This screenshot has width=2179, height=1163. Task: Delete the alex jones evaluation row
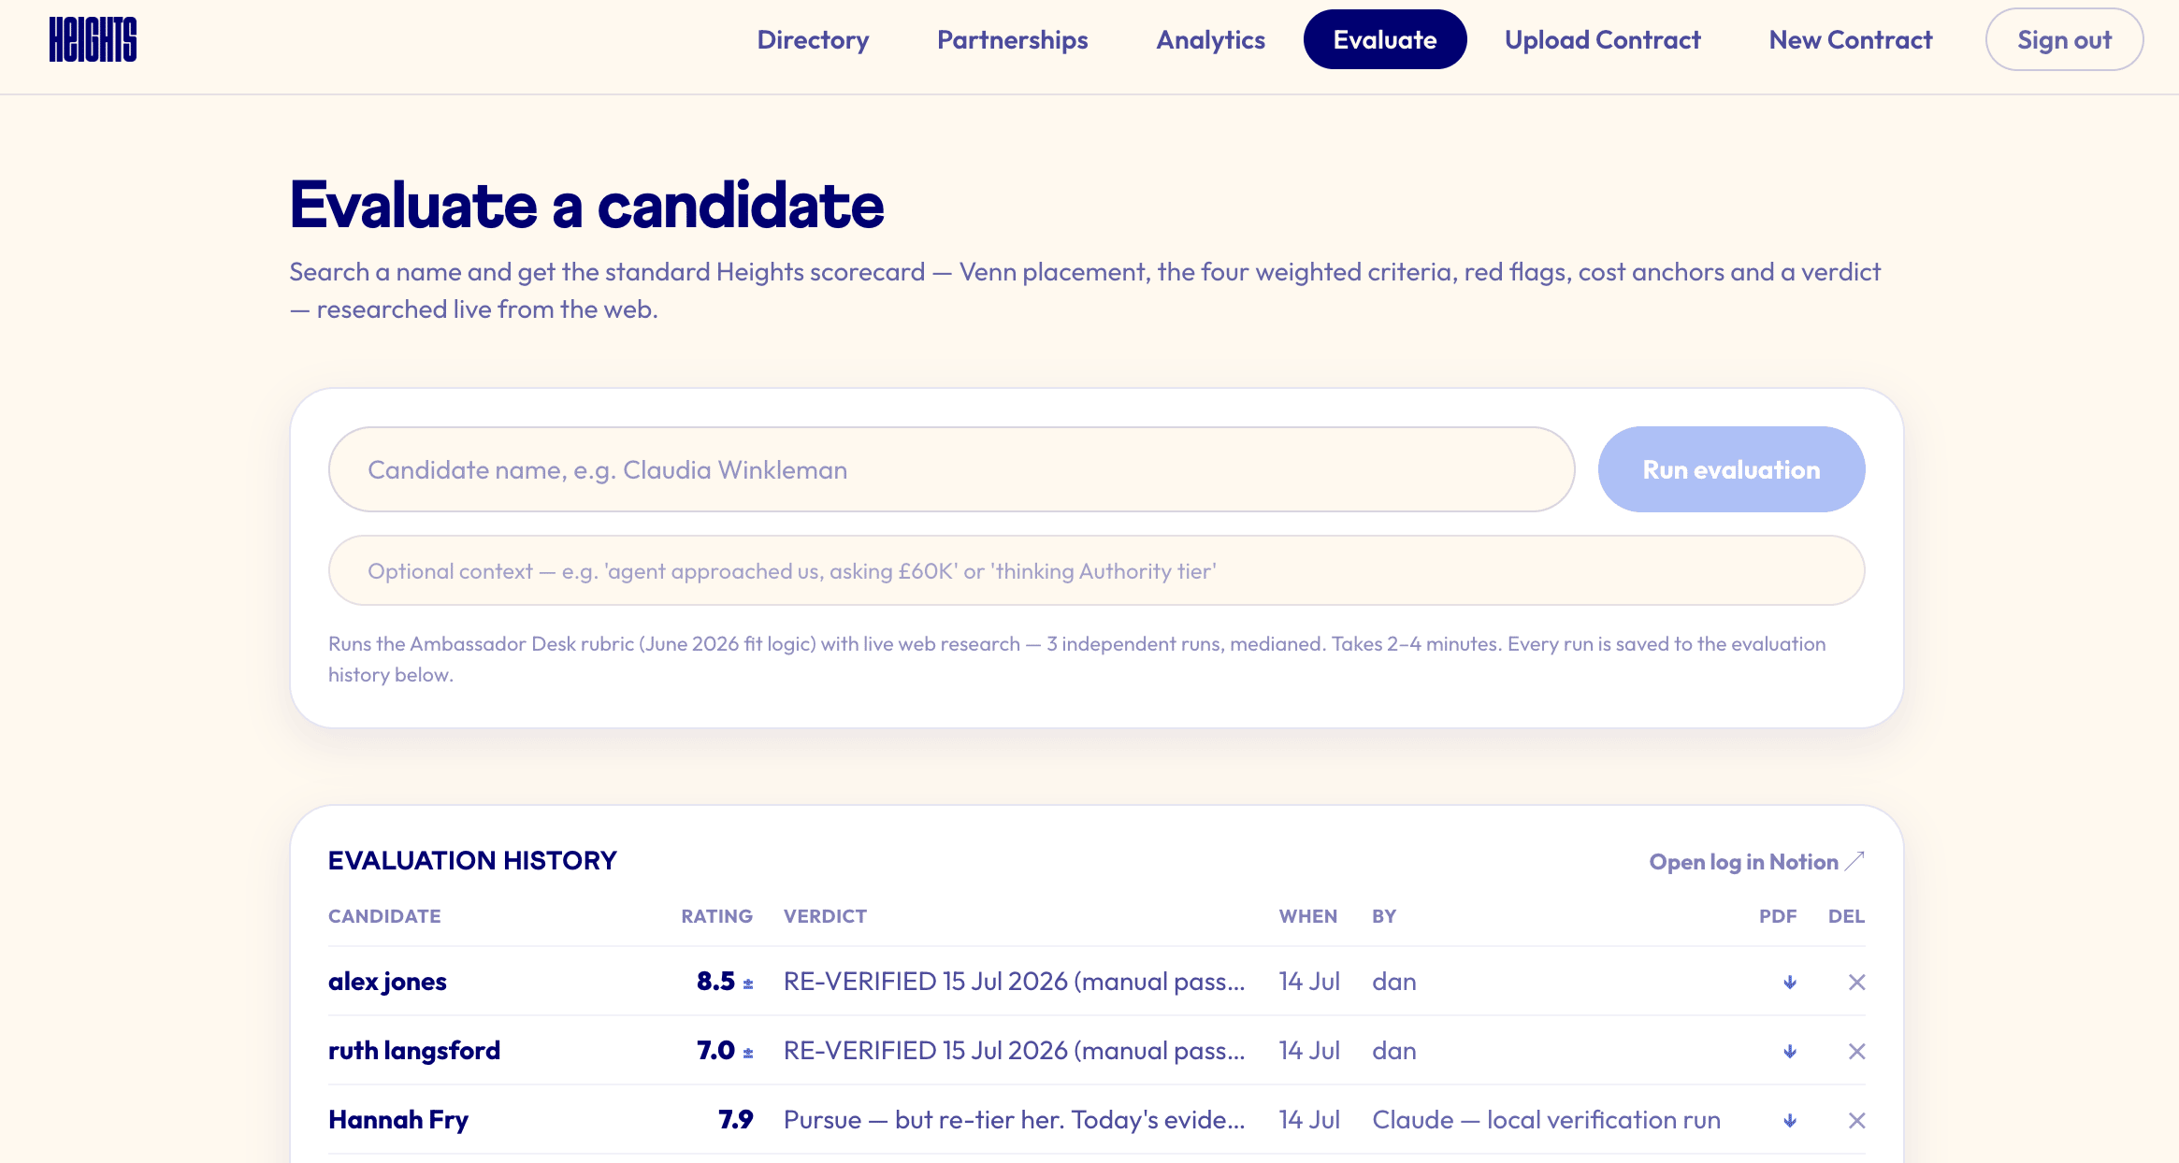[1856, 982]
